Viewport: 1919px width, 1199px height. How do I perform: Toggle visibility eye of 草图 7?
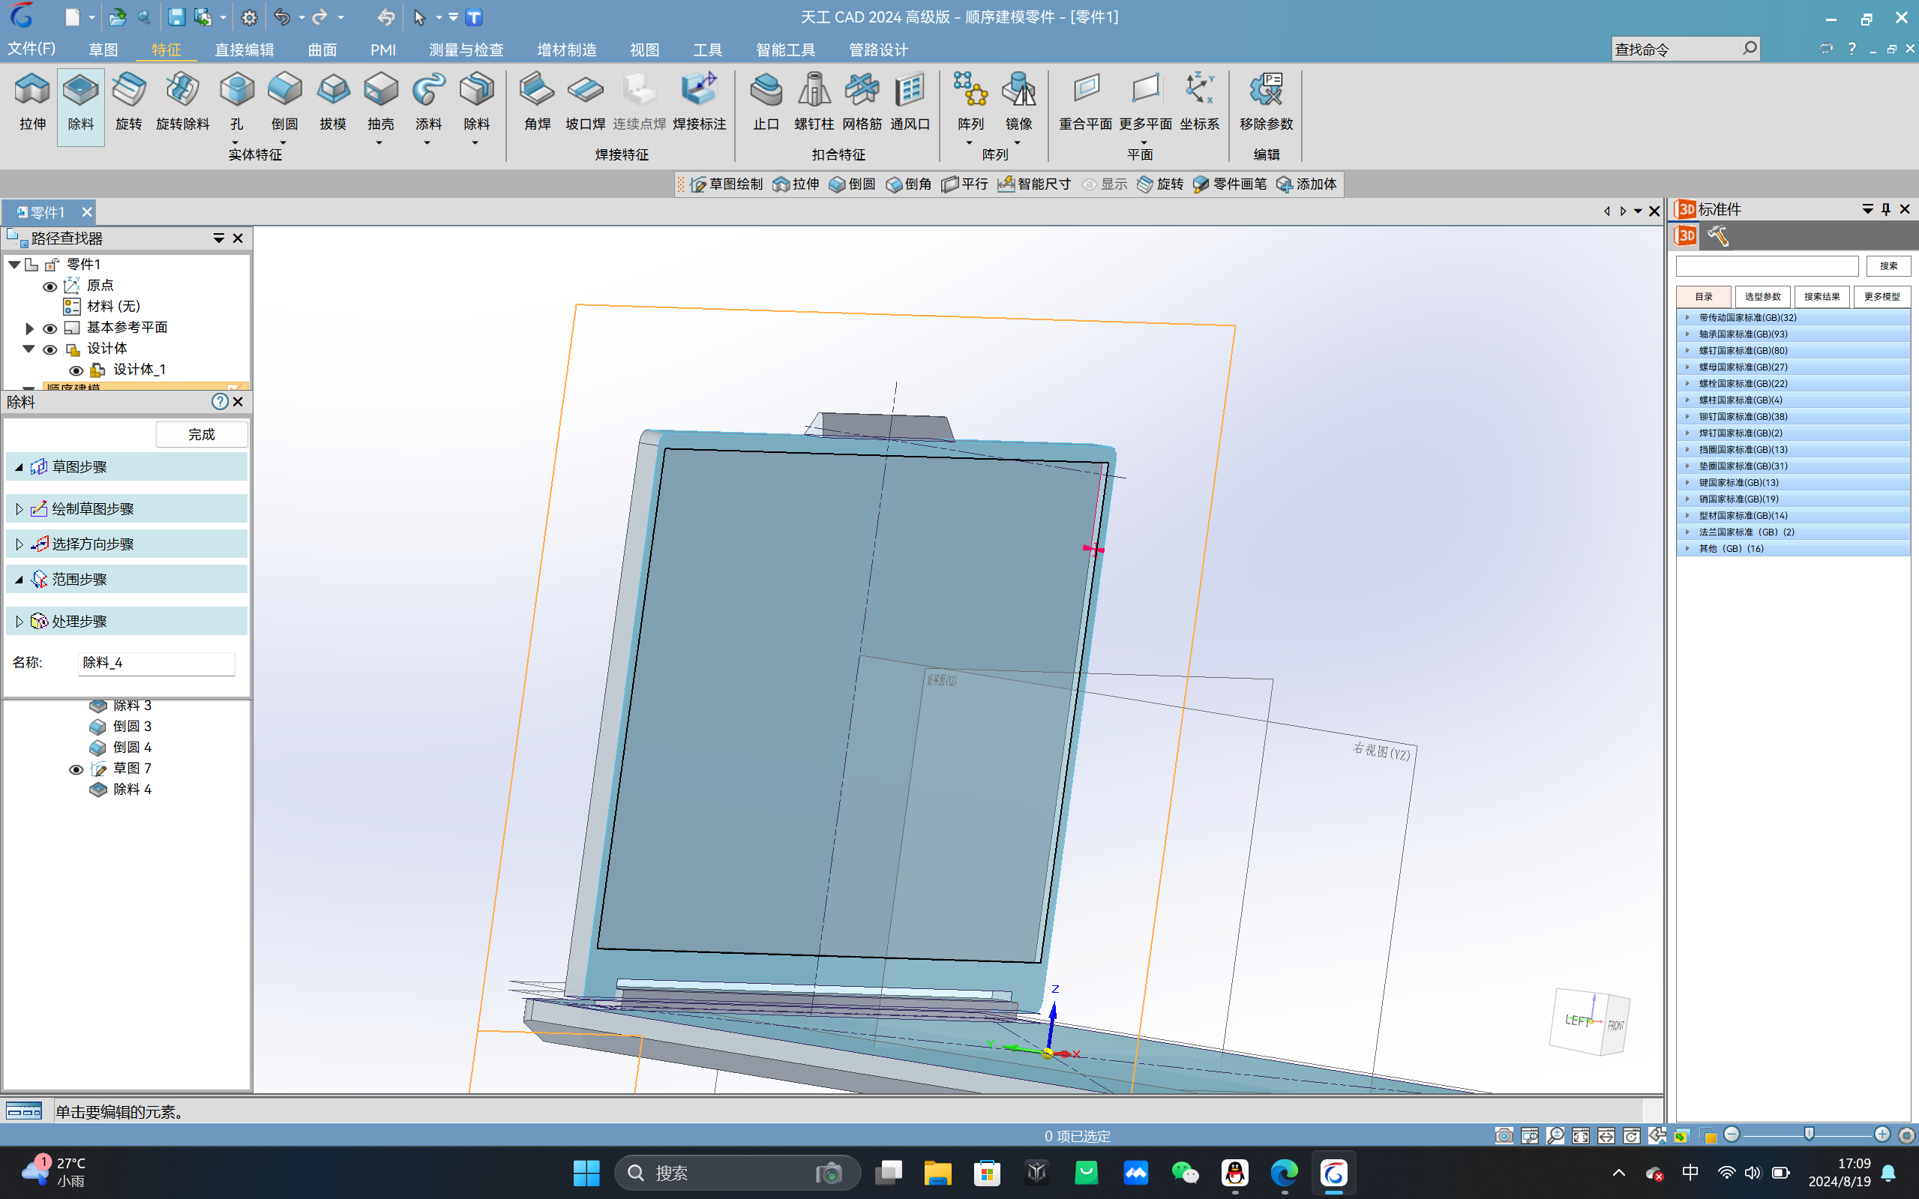(76, 769)
